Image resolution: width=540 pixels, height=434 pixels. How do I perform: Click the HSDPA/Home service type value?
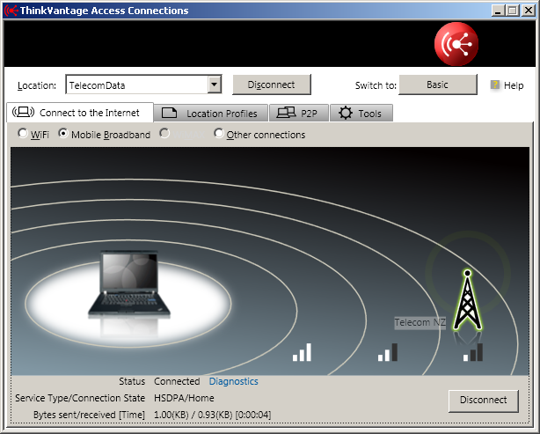point(184,398)
